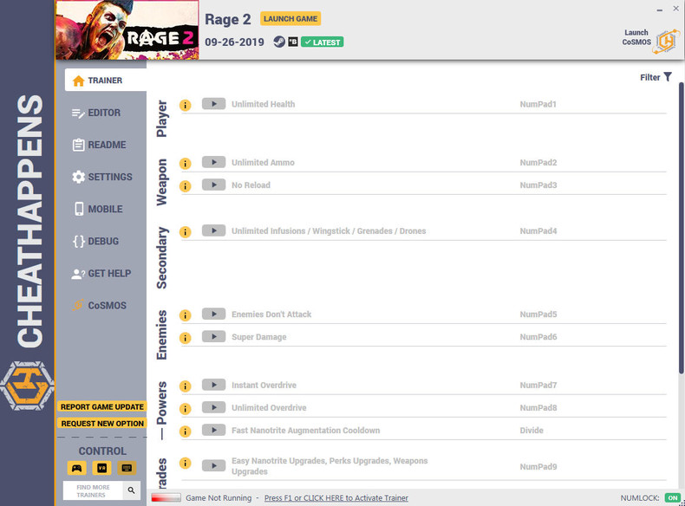Image resolution: width=685 pixels, height=506 pixels.
Task: Click the Rage 2 cover thumbnail
Action: (x=127, y=29)
